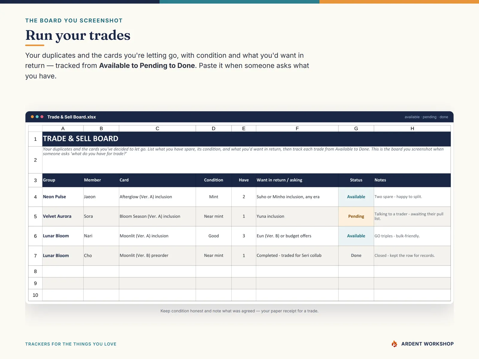Screen dimensions: 479x359
Task: Click the Cho member cell
Action: [101, 255]
